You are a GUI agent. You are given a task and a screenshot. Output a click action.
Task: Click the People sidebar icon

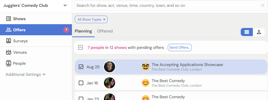[x=8, y=63]
